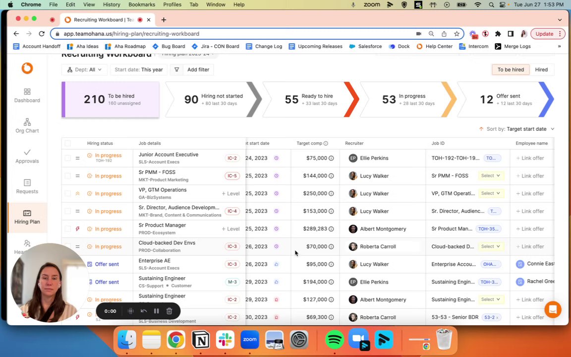This screenshot has height=357, width=571.
Task: Open the Window menu
Action: coord(216,4)
